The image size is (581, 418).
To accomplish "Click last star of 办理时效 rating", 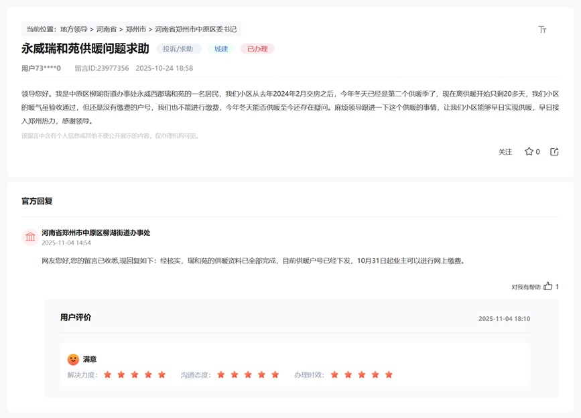I will pos(389,374).
